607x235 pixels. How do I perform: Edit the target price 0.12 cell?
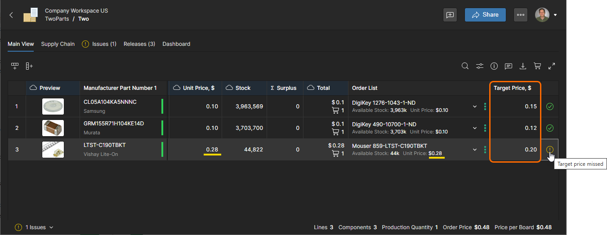[x=515, y=128]
